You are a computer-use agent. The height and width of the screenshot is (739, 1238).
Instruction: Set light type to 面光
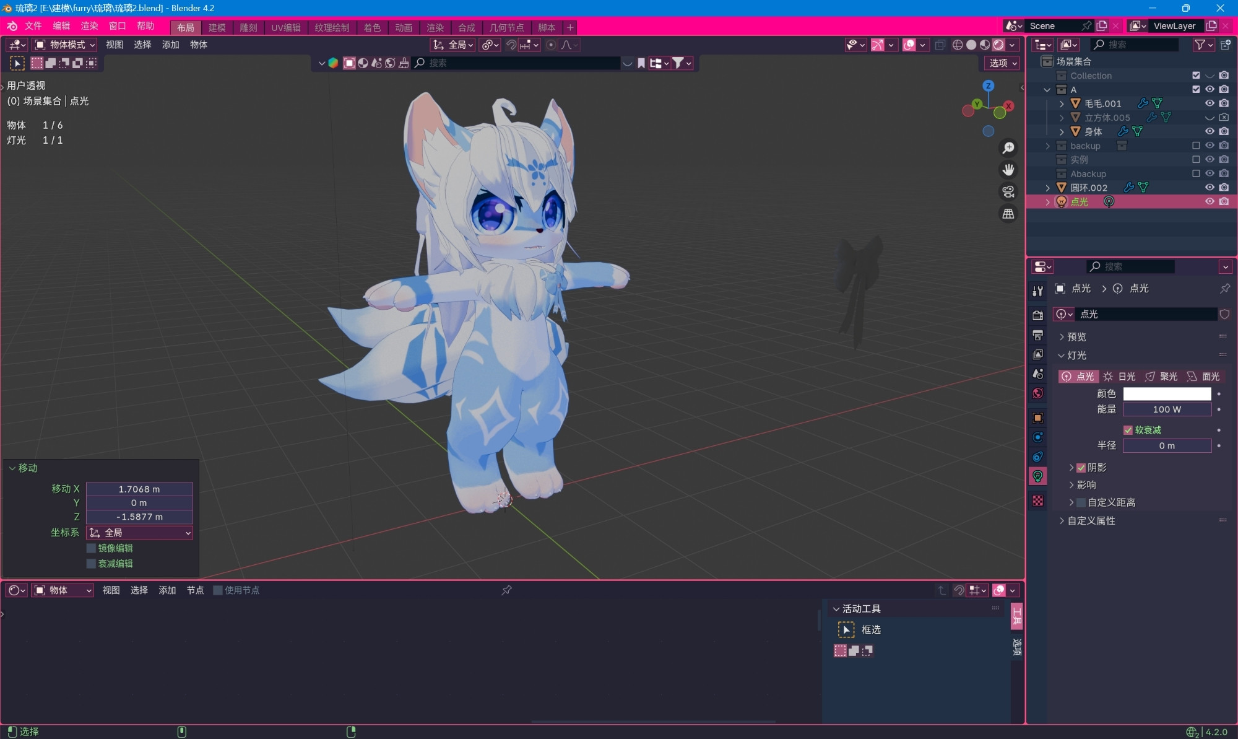(1203, 377)
